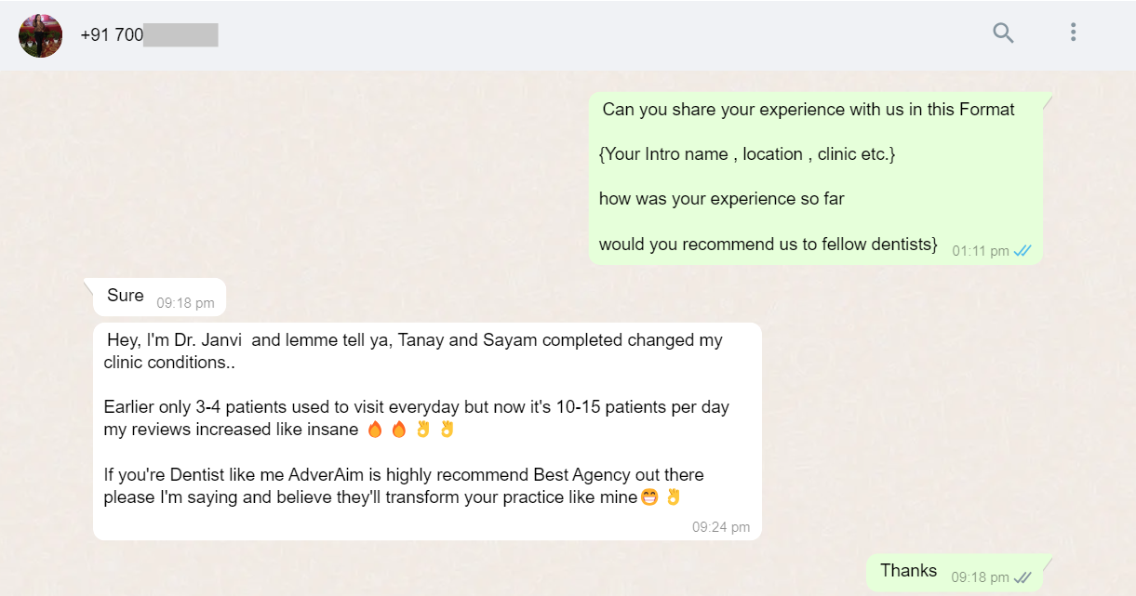Click the first fire emoji in testimonial
1136x596 pixels.
[375, 430]
